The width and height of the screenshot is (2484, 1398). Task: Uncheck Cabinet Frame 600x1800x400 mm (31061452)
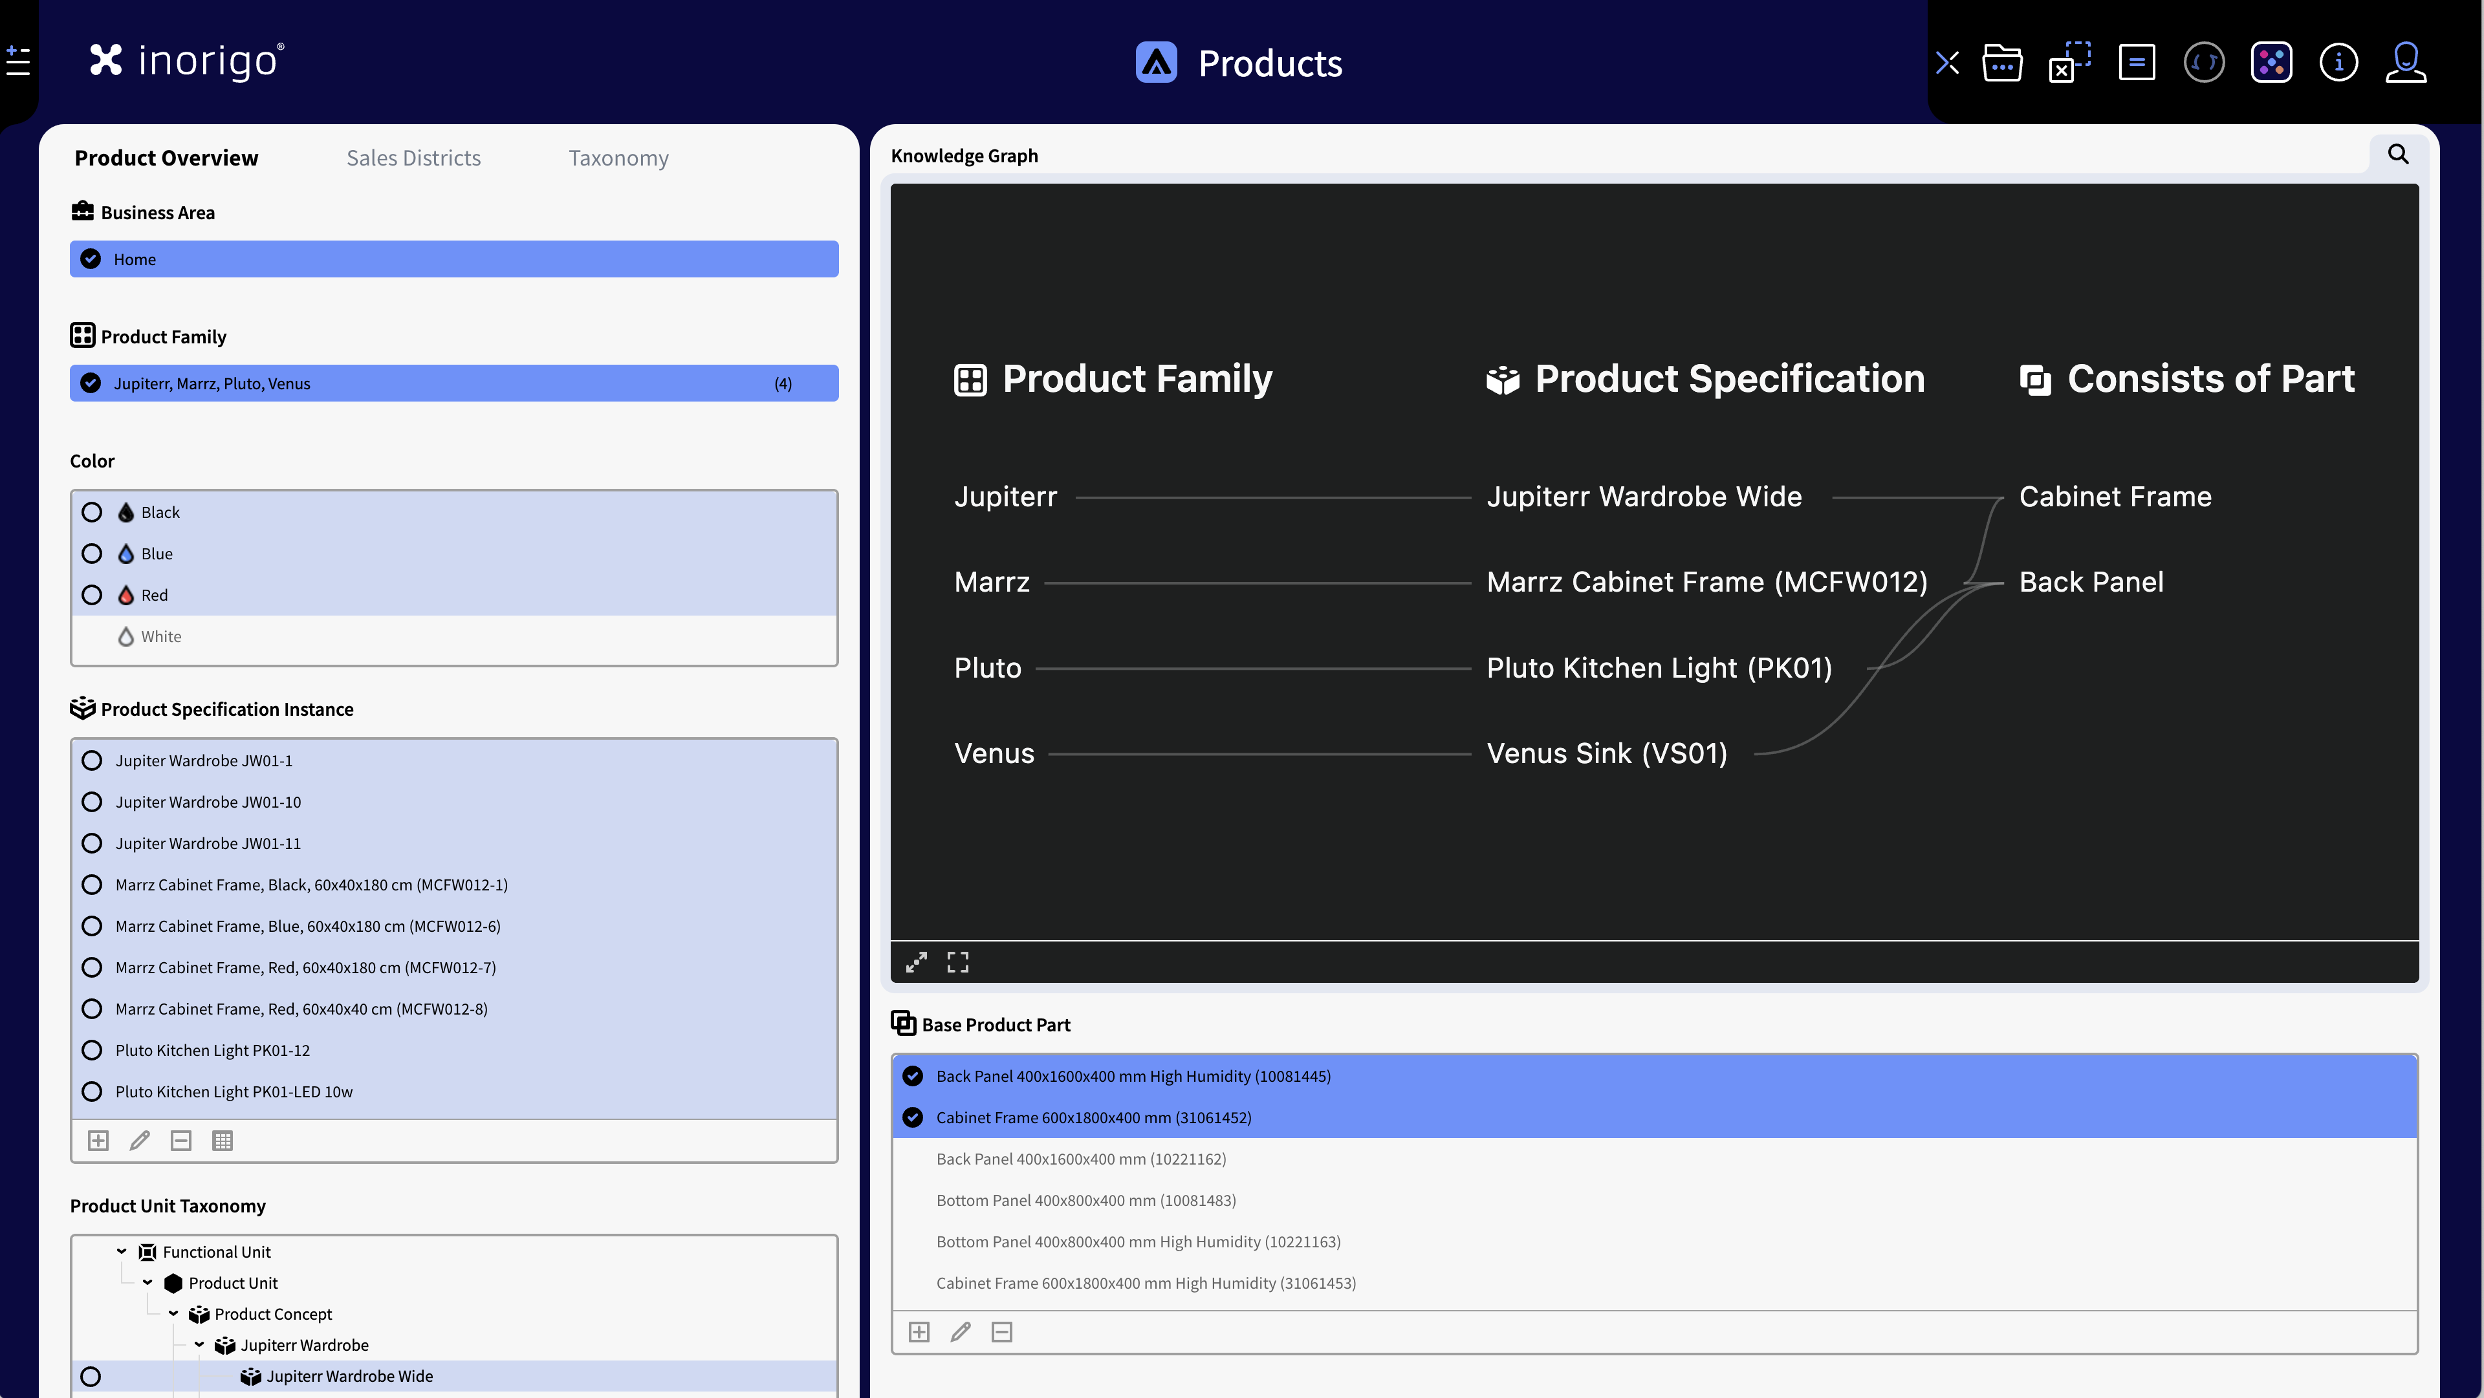(x=912, y=1117)
